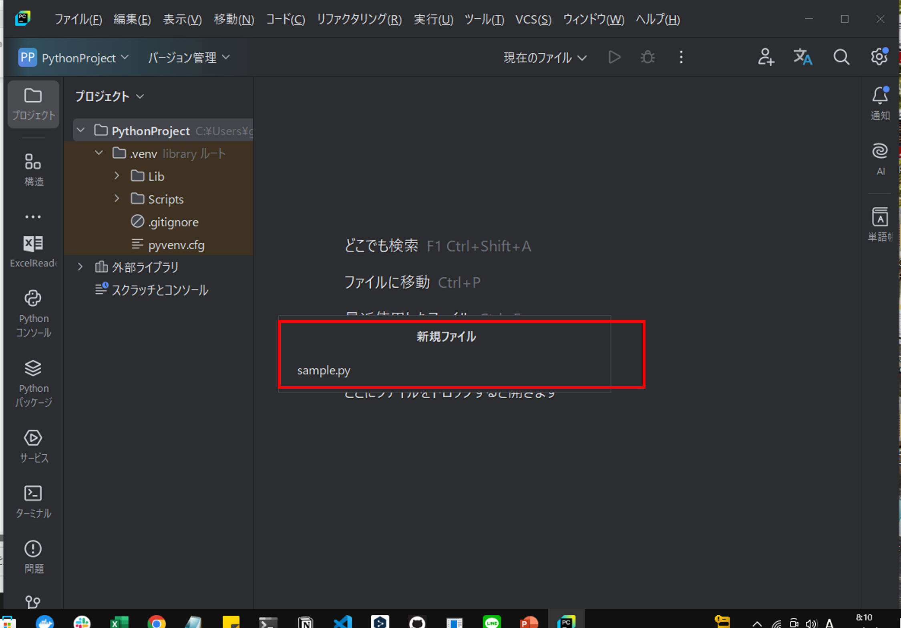
Task: Open the IDE settings gear icon
Action: [x=879, y=57]
